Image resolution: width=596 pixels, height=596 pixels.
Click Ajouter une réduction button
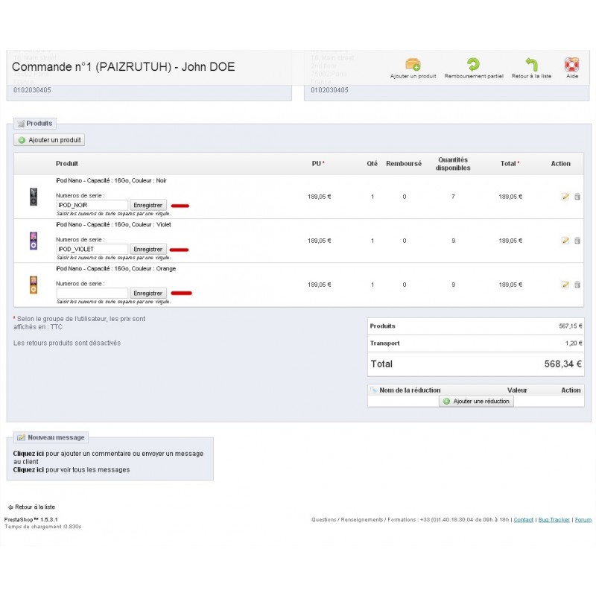[x=476, y=401]
